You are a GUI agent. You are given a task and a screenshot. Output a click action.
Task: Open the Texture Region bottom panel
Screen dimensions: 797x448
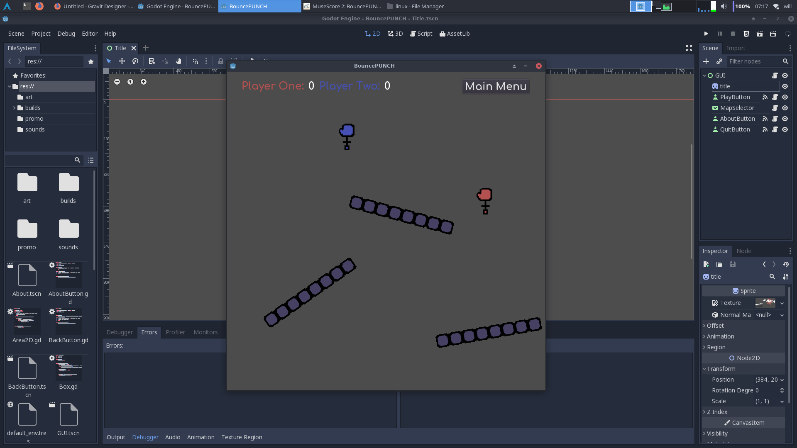(242, 437)
